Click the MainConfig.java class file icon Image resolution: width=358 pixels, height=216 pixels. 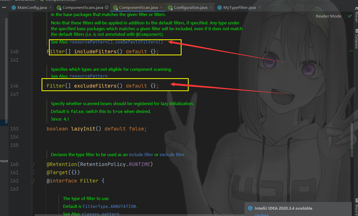point(14,8)
